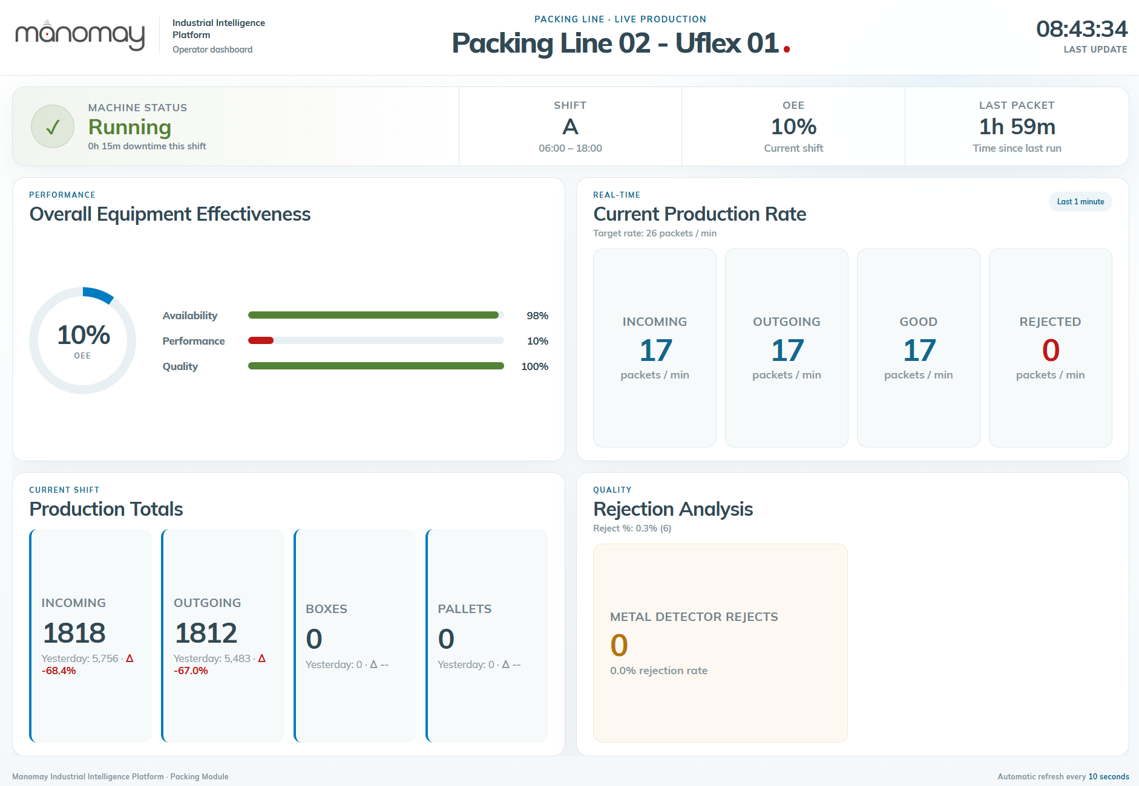Click the OEE 10% Current shift tile

point(793,126)
